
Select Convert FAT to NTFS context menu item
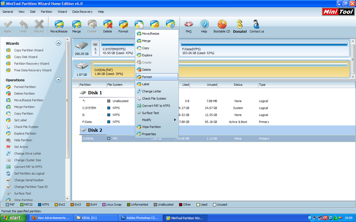coord(157,106)
